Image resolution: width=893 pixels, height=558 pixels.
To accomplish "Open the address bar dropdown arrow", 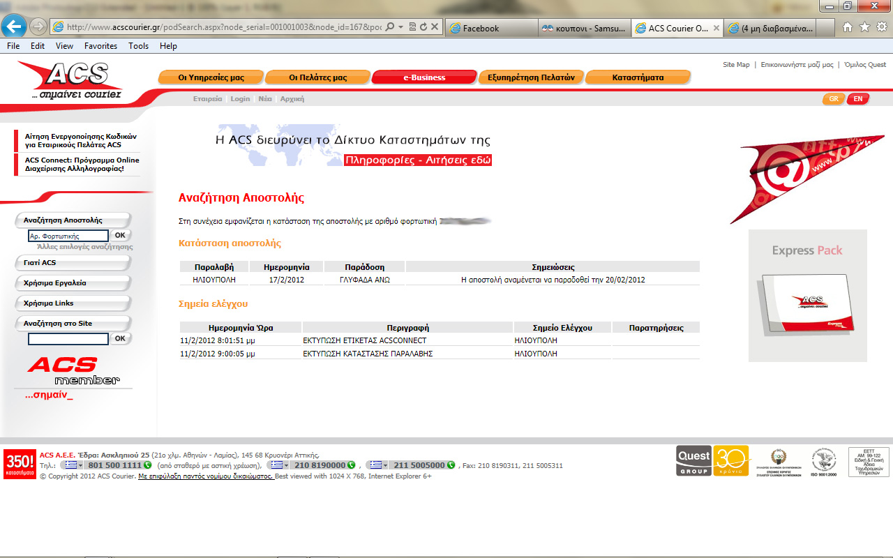I will click(x=400, y=27).
